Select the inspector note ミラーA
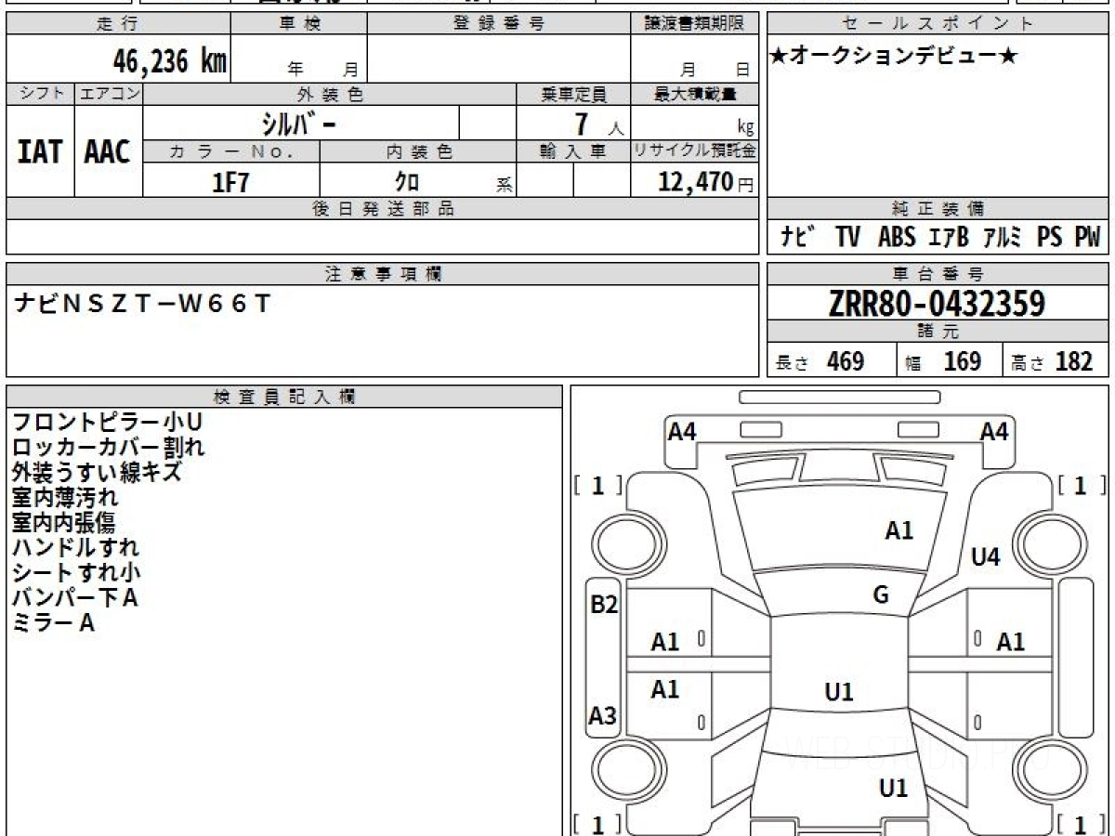Viewport: 1115px width, 836px height. [53, 623]
